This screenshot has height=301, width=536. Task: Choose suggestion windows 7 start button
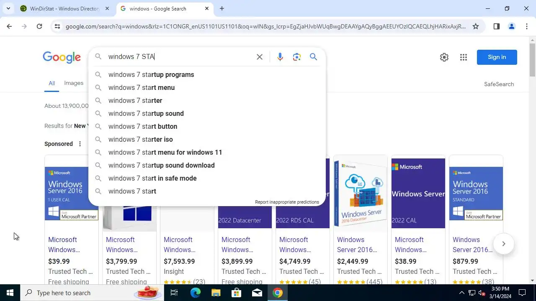click(207, 126)
